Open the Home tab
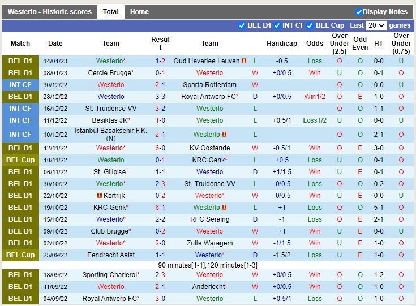Image resolution: width=416 pixels, height=306 pixels. click(x=139, y=12)
